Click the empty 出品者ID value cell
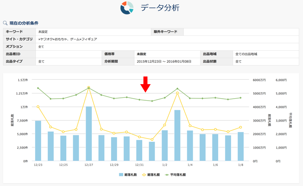Screen dimensions: 303x186 click(x=68, y=54)
